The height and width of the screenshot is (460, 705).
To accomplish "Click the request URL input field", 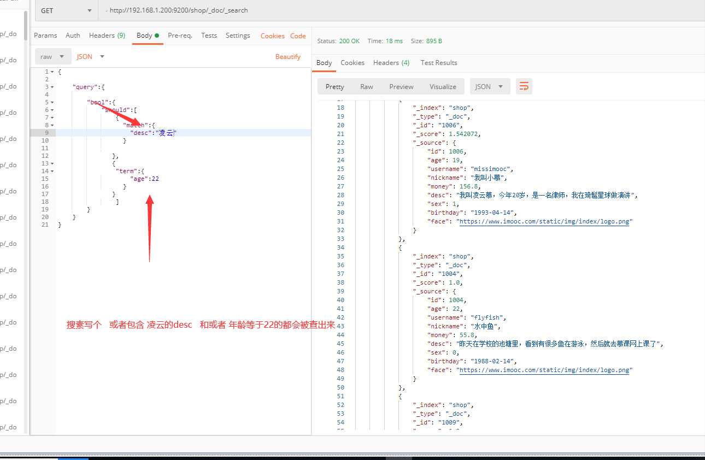I will [x=402, y=10].
